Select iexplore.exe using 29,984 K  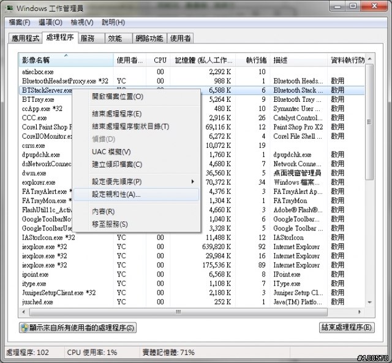click(192, 256)
